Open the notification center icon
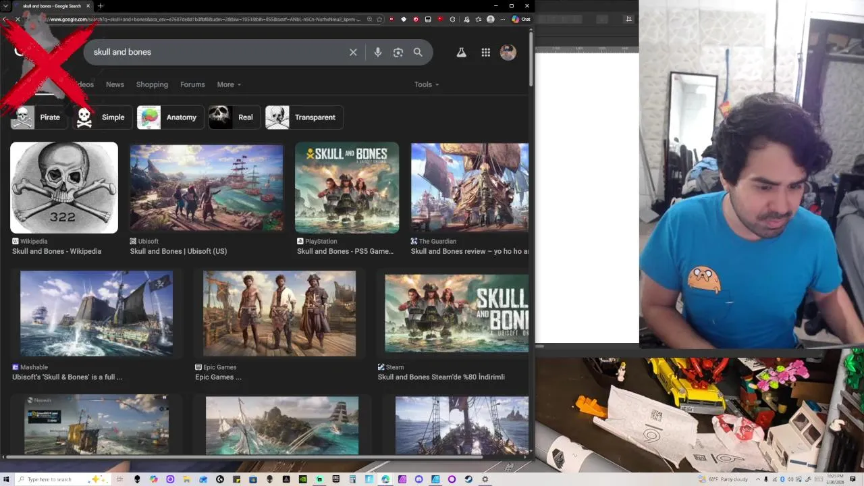 coord(853,479)
